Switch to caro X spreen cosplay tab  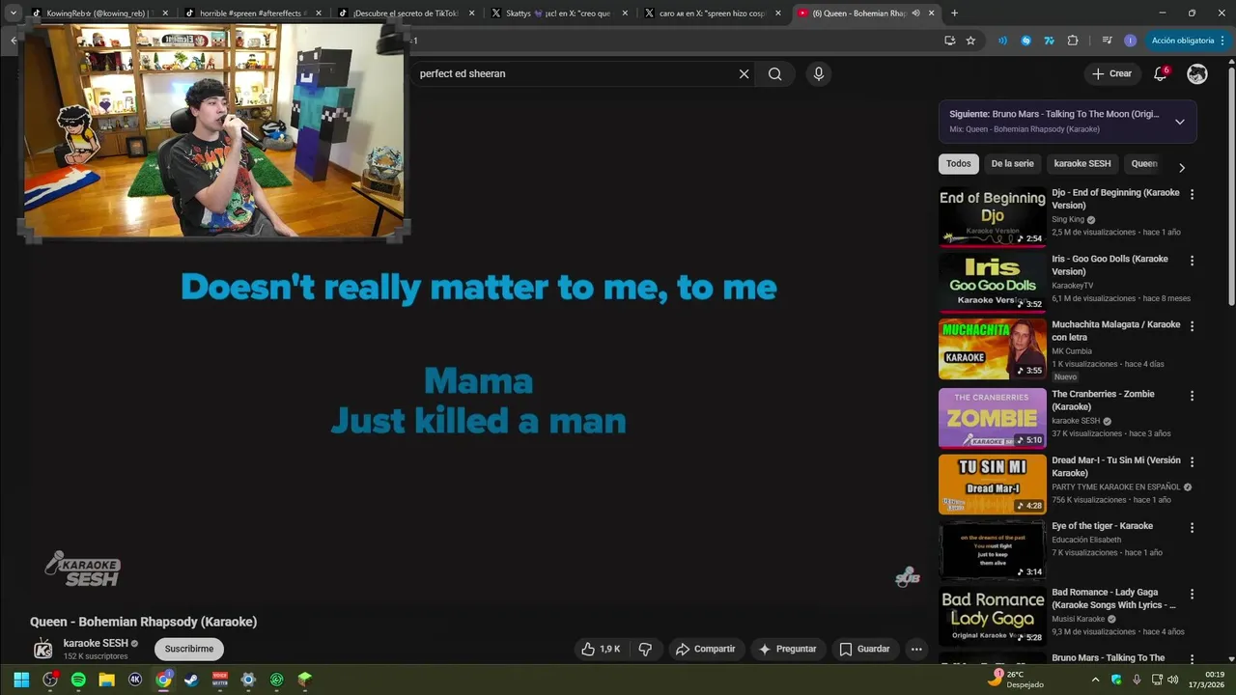(x=713, y=14)
